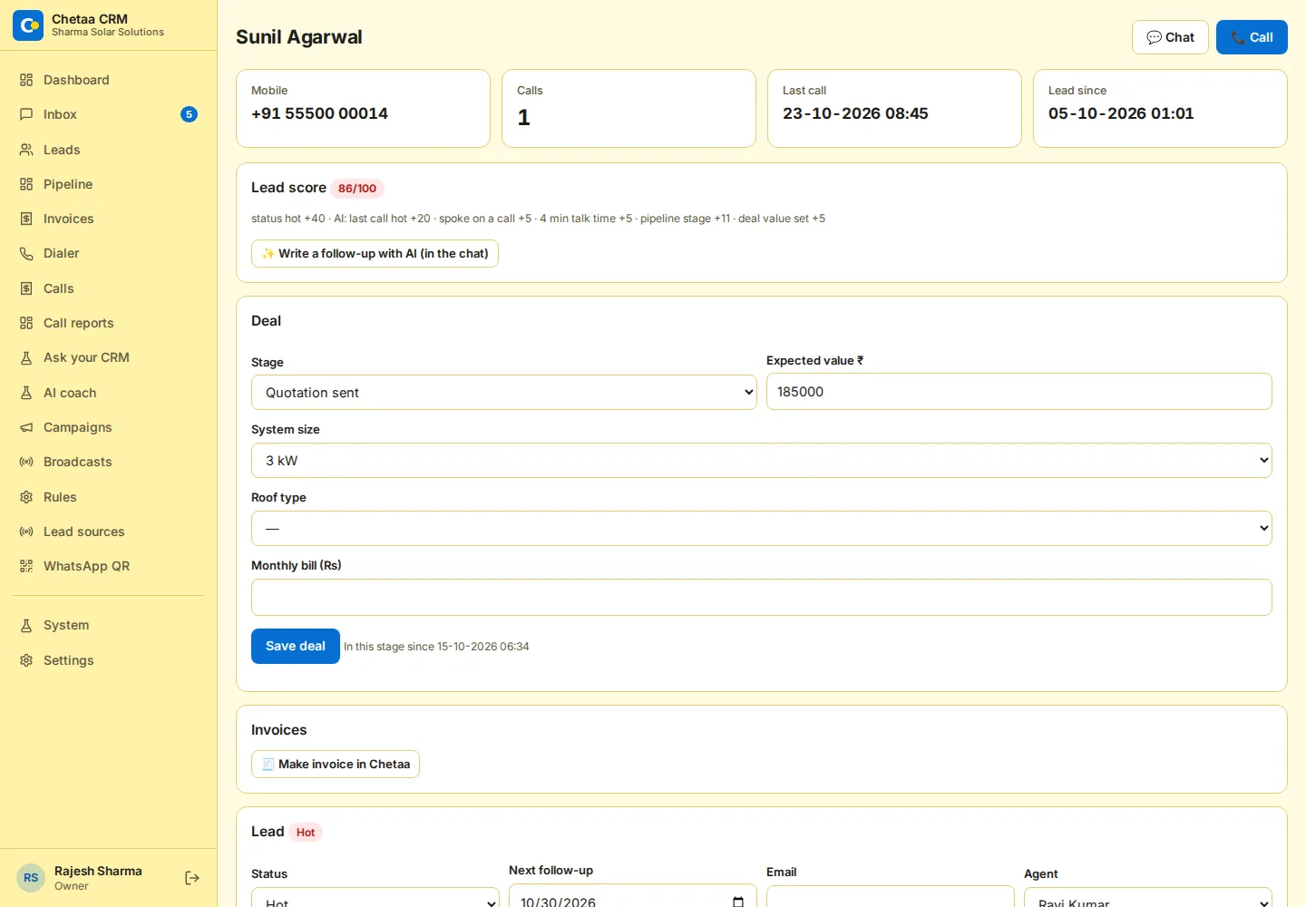Click the Inbox unread badge showing 5
The width and height of the screenshot is (1306, 907).
coord(189,114)
